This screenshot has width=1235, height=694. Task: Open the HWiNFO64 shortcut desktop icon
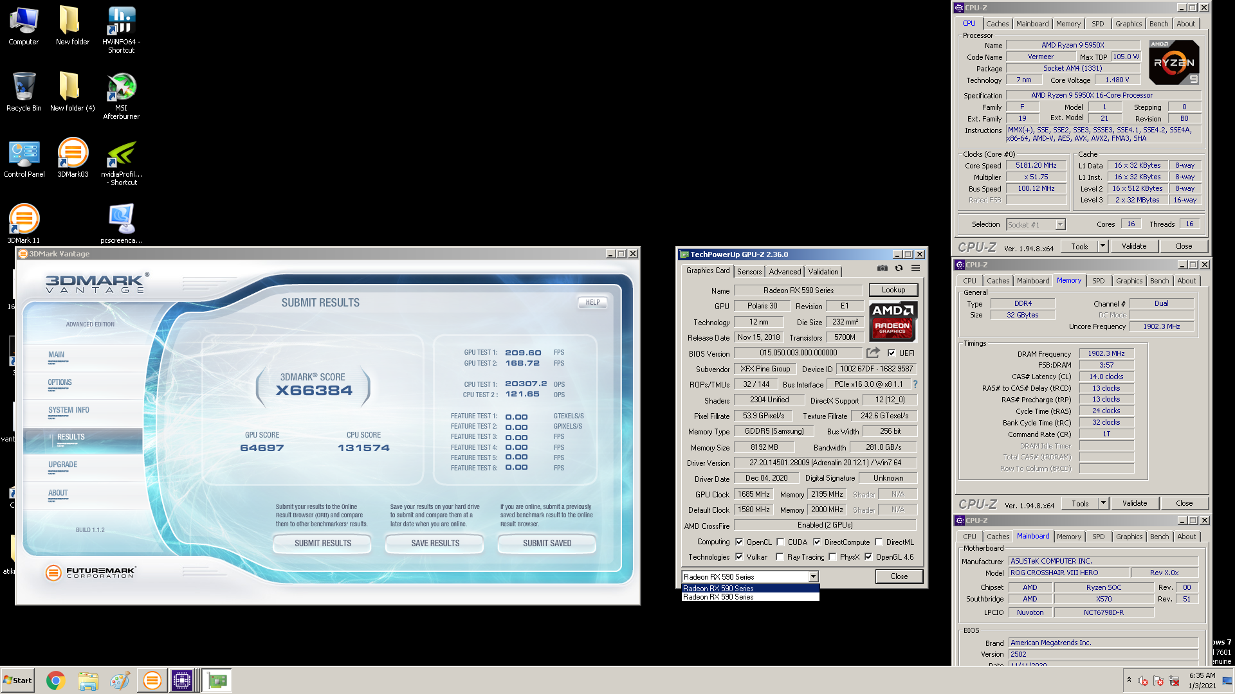point(122,30)
